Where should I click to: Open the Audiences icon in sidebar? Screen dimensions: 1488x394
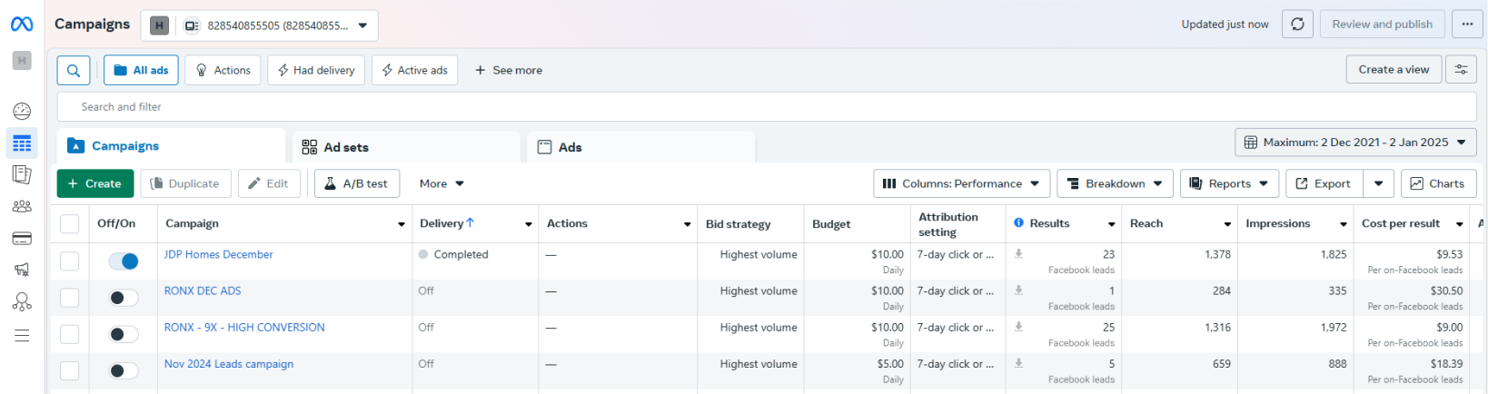22,207
